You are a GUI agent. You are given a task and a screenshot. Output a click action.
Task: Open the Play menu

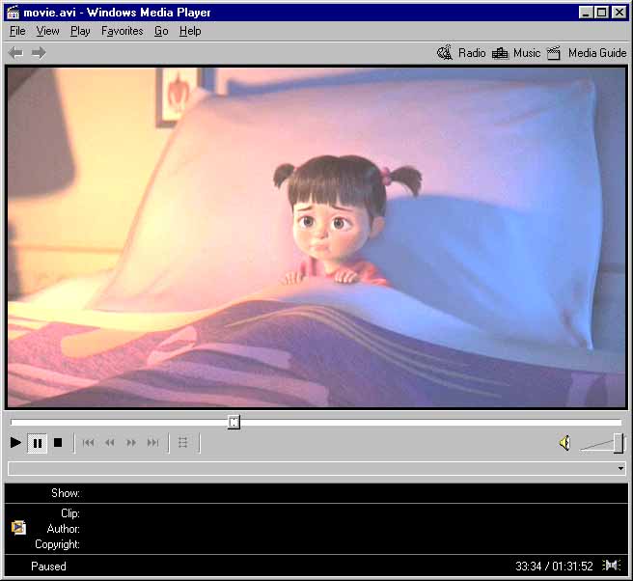point(80,31)
